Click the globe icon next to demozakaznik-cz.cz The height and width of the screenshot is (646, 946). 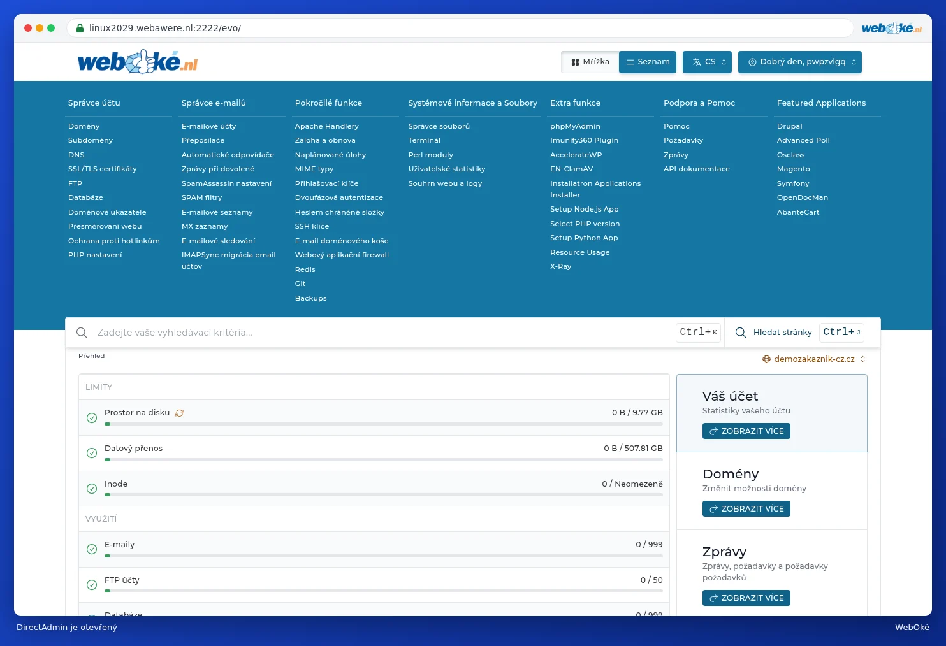coord(766,359)
